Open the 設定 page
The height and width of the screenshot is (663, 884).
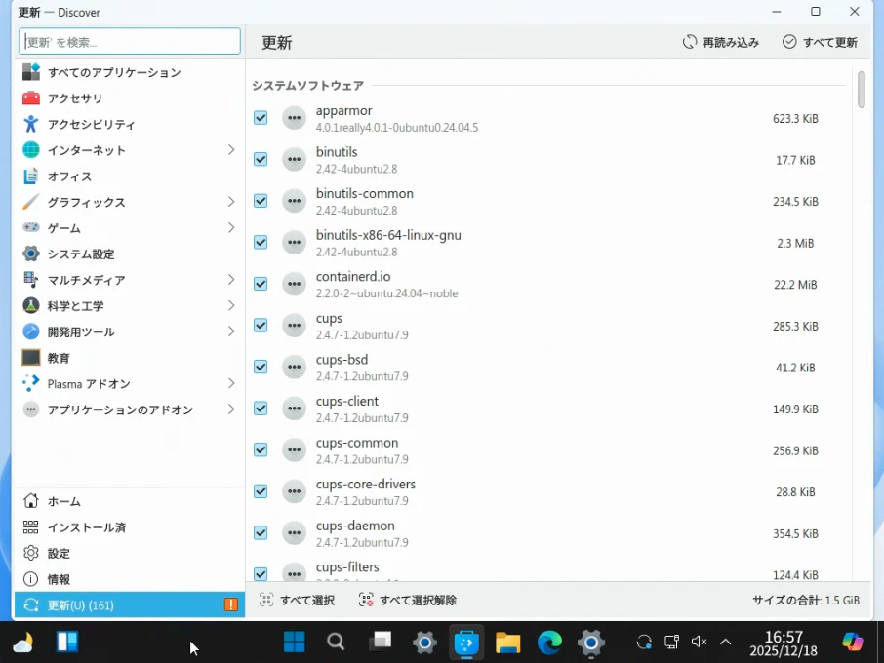[x=129, y=553]
